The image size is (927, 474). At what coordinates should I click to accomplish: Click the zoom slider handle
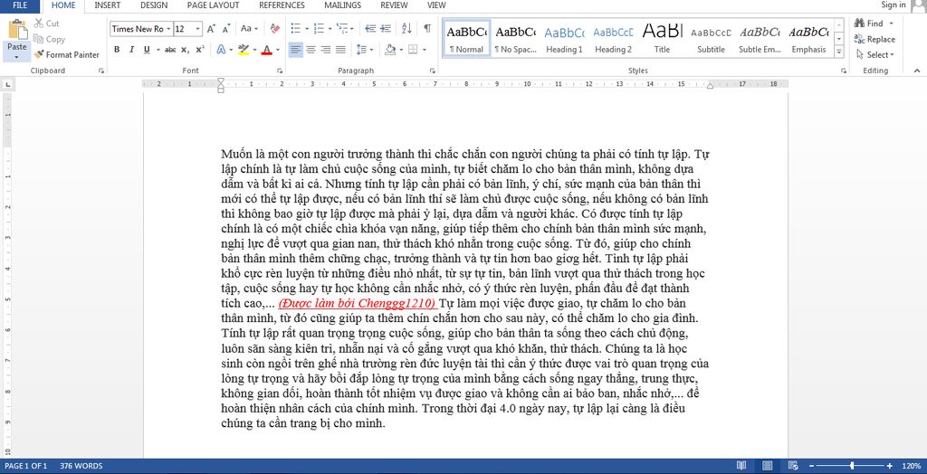852,466
